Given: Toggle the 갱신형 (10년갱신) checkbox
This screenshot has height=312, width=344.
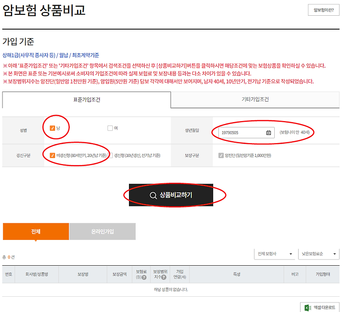Looking at the screenshot, I should [110, 155].
